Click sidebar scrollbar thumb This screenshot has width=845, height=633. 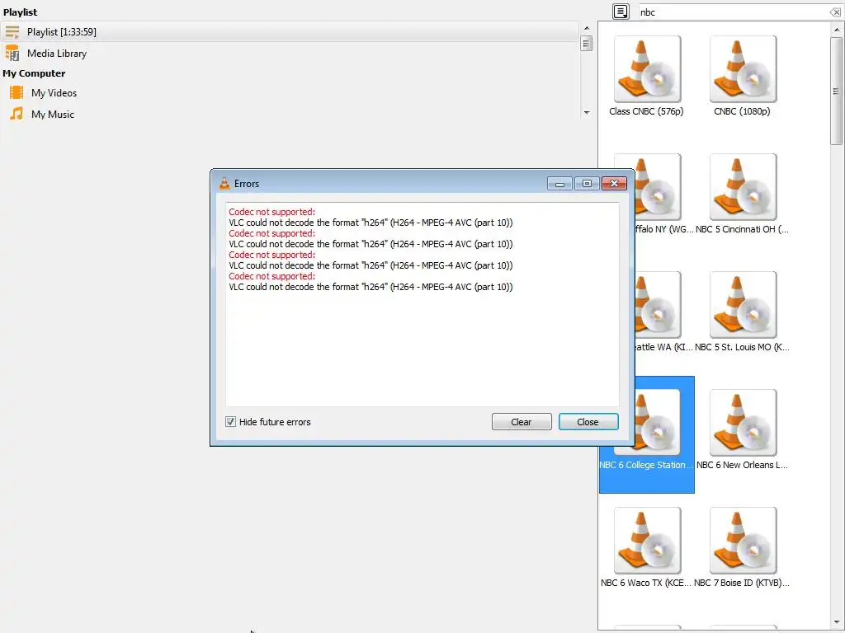pos(587,43)
